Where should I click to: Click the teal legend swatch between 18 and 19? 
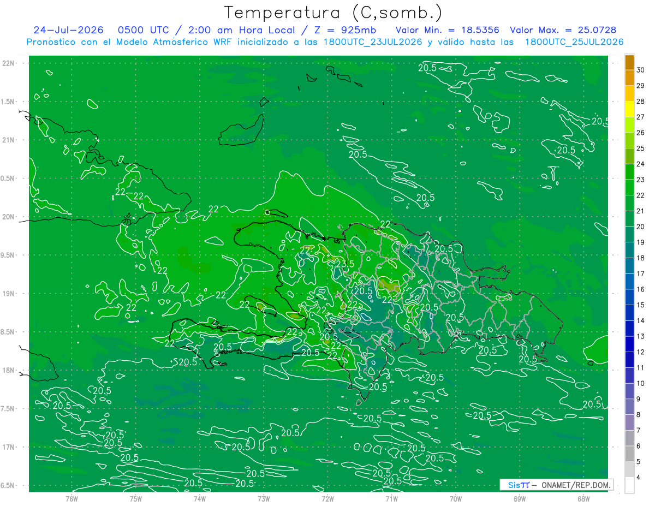pyautogui.click(x=629, y=250)
